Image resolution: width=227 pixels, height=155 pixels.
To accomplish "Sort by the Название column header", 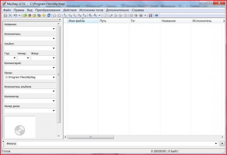I will [x=176, y=21].
